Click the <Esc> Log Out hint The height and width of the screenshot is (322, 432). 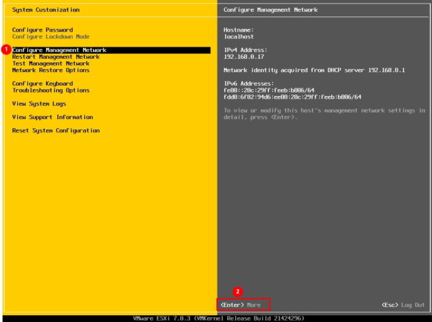pyautogui.click(x=403, y=305)
